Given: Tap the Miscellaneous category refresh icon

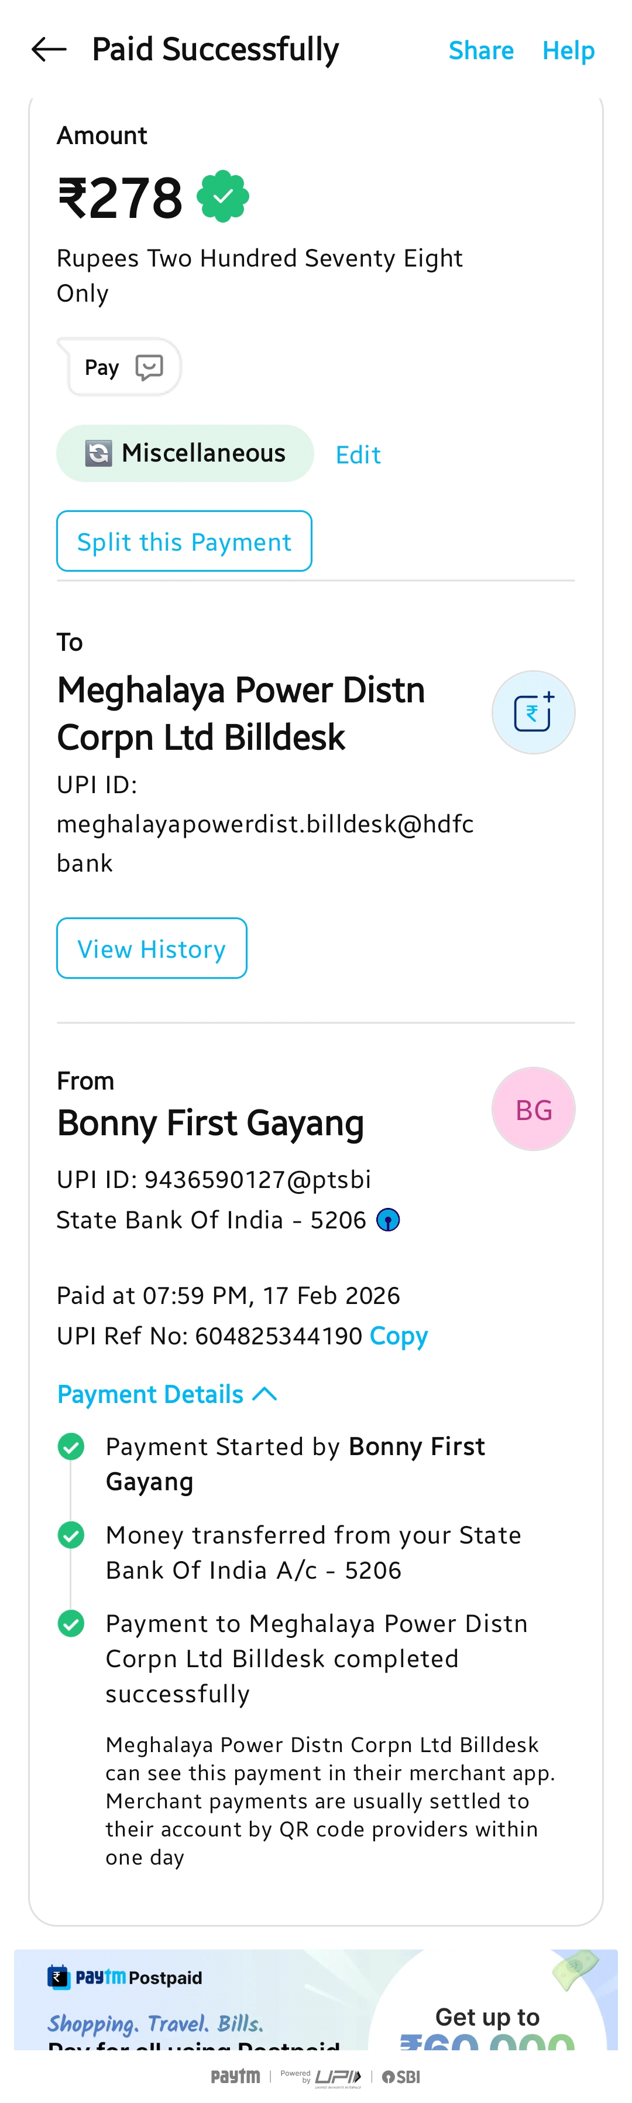Looking at the screenshot, I should 99,453.
